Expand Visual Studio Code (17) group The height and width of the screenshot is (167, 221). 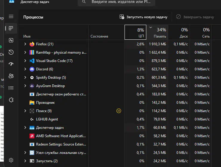[25, 61]
